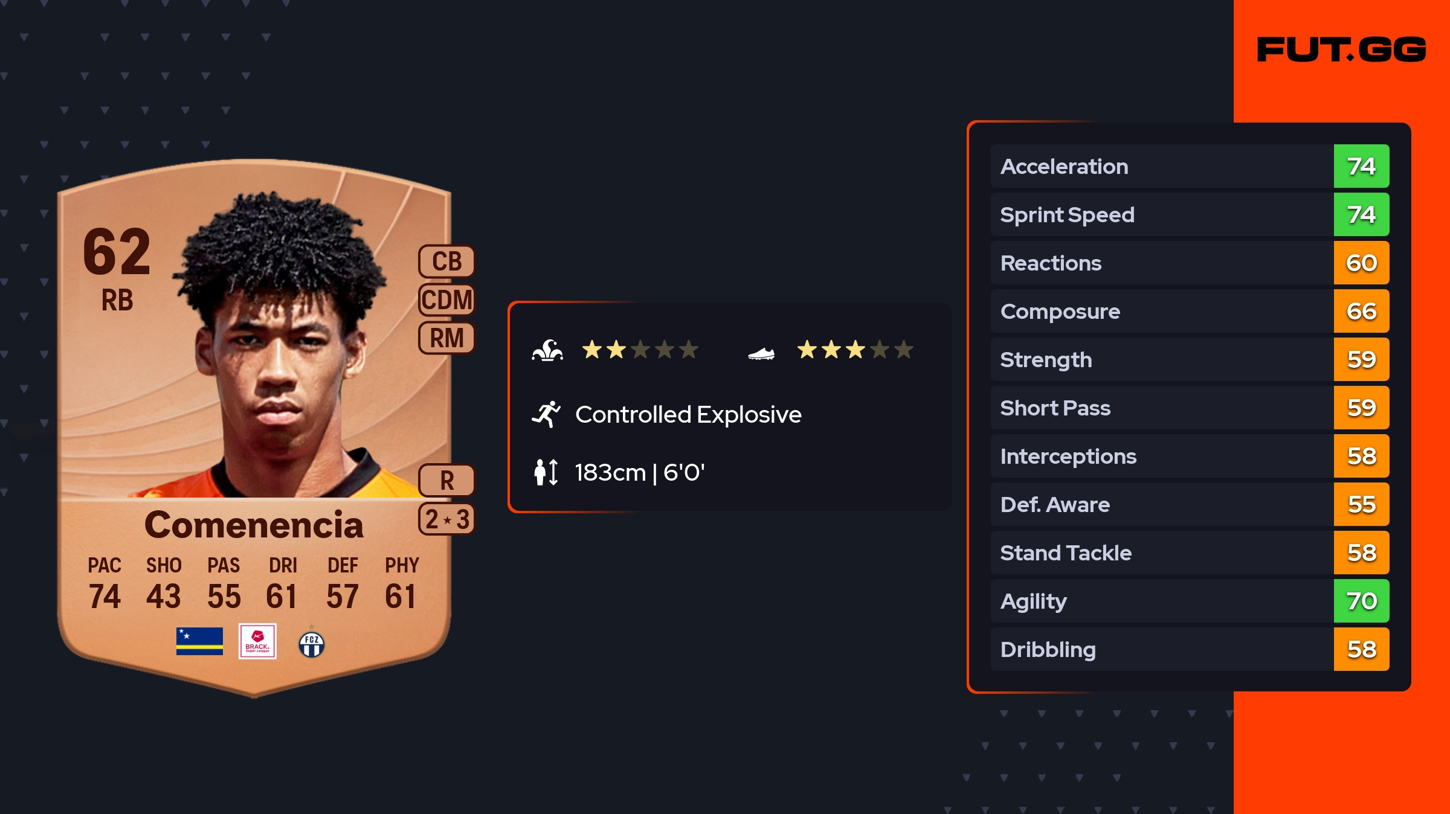Click the Agility value 70
The height and width of the screenshot is (814, 1450).
[1362, 601]
